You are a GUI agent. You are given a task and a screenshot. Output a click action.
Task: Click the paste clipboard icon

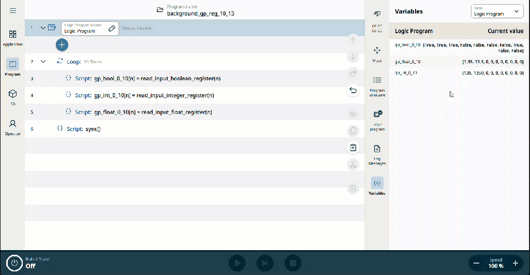coord(353,148)
